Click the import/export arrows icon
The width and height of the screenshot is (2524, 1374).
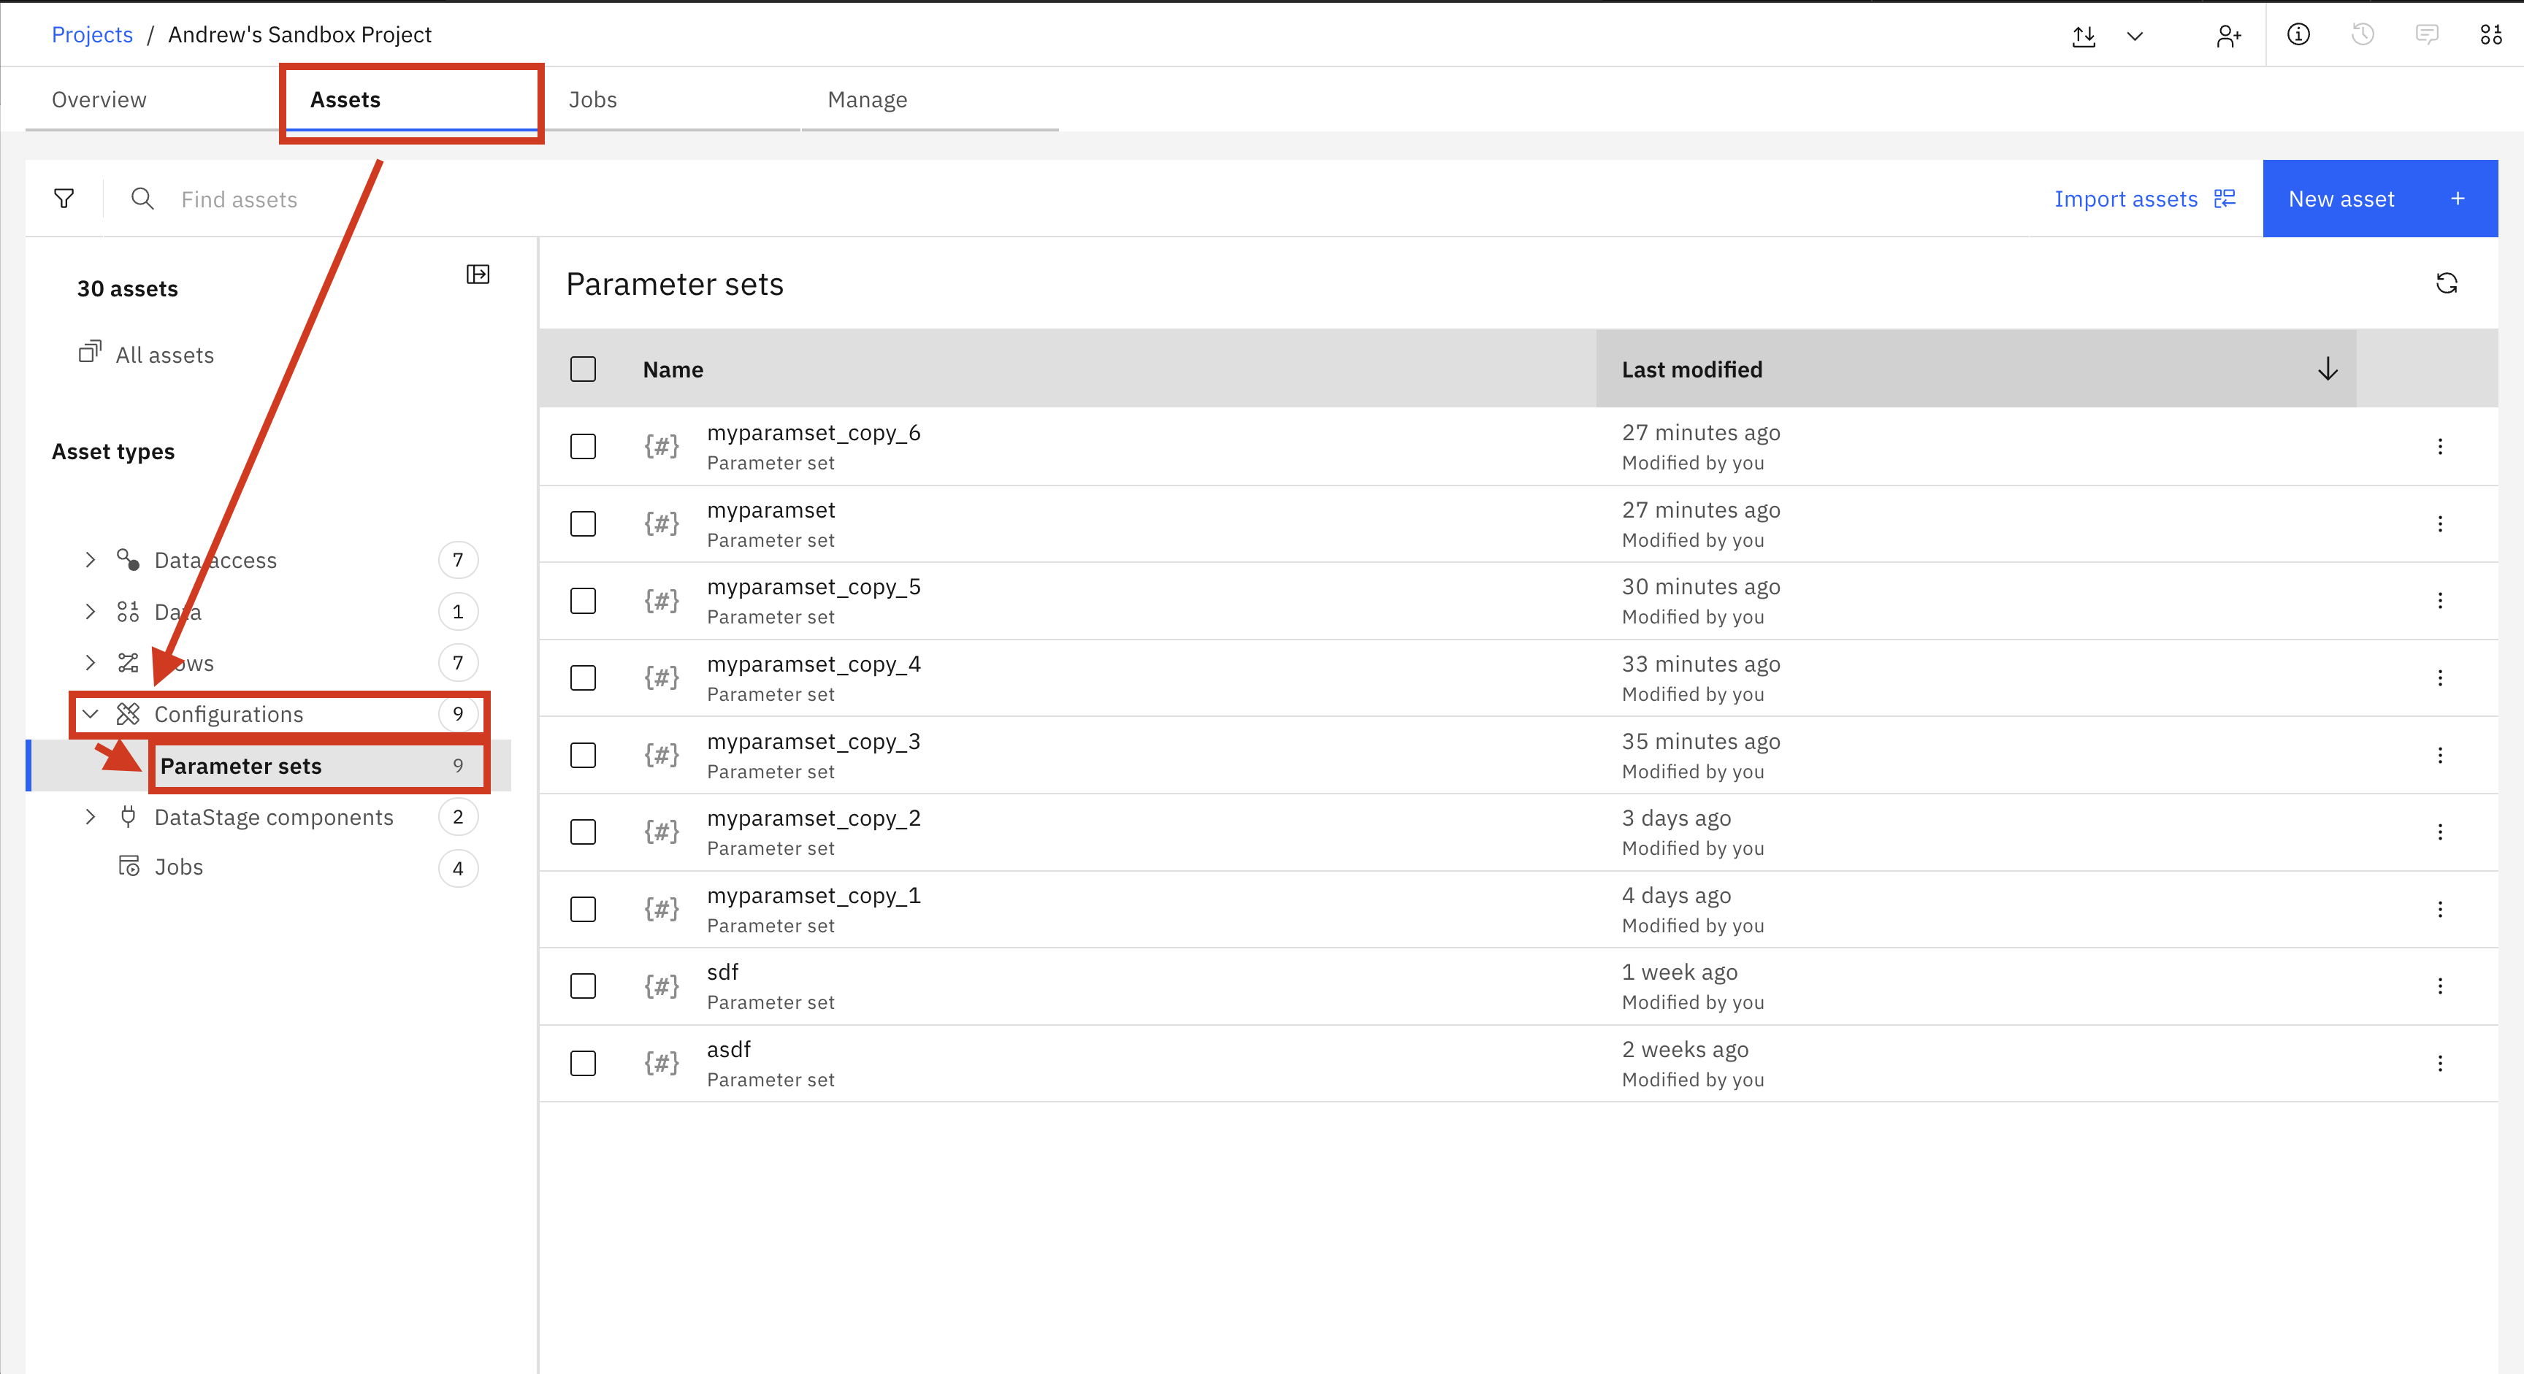point(2084,37)
